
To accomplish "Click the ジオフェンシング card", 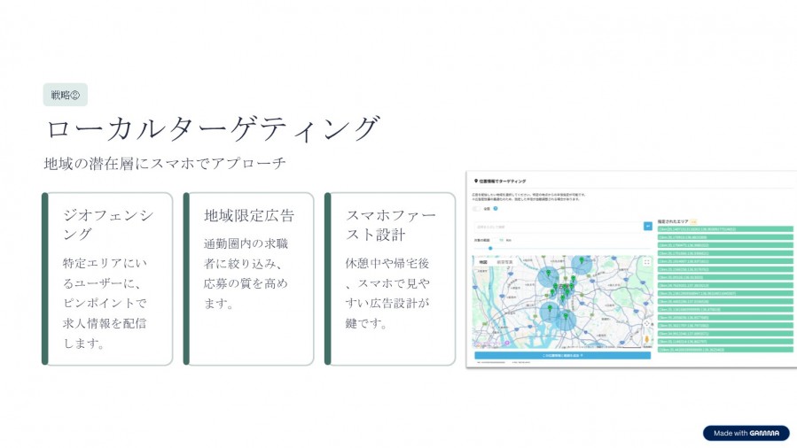I will [108, 278].
